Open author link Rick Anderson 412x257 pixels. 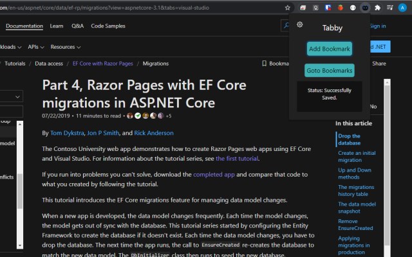[154, 133]
